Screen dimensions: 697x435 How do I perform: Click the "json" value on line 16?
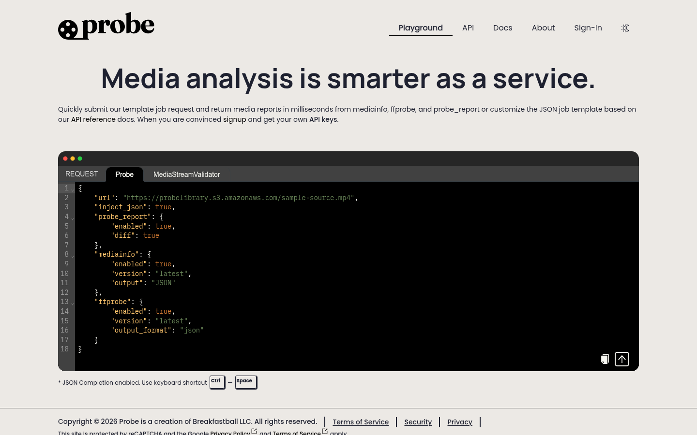point(192,330)
